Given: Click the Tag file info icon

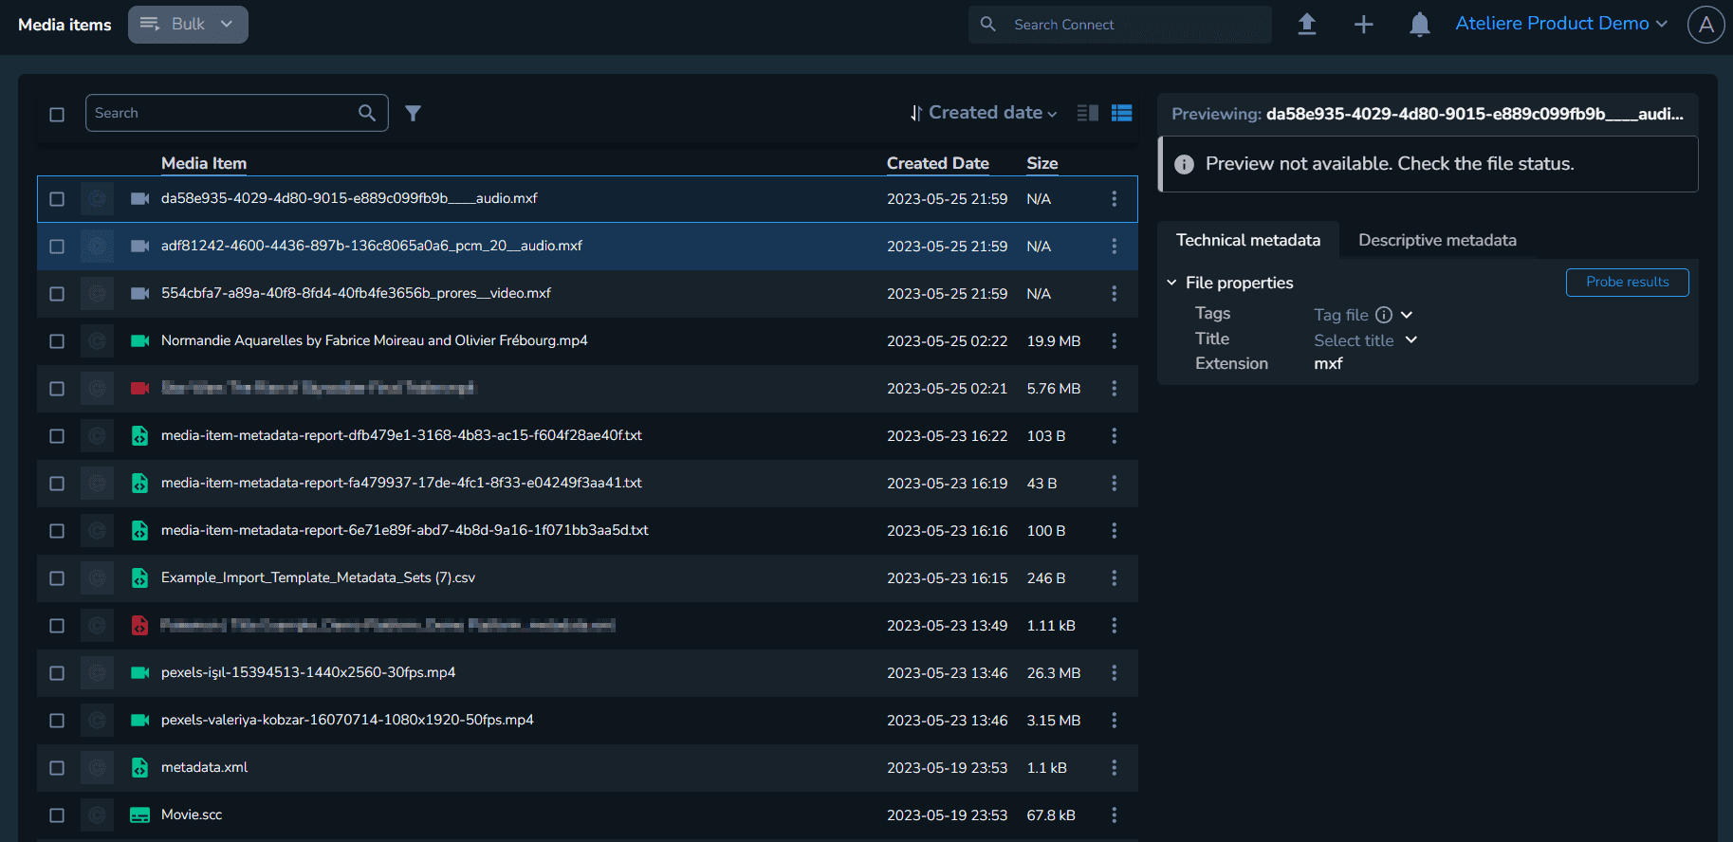Looking at the screenshot, I should 1384,315.
